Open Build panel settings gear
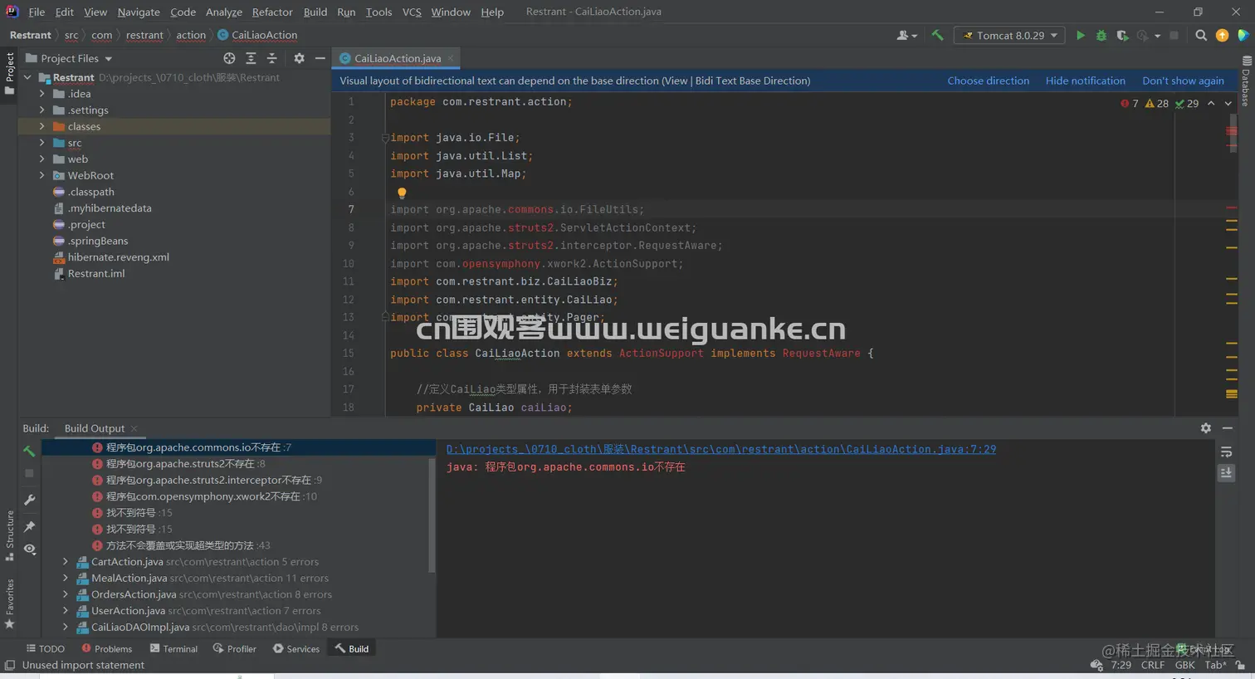The height and width of the screenshot is (679, 1255). [1206, 428]
